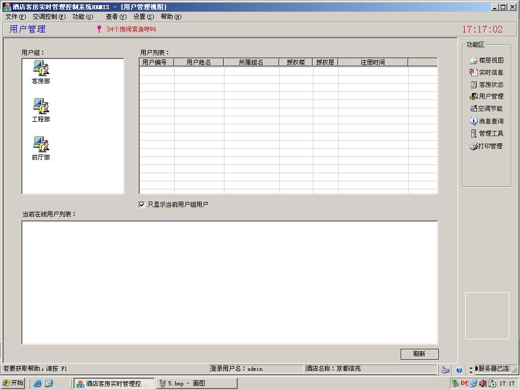The width and height of the screenshot is (520, 390).
Task: Open 客房状态 in the function panel
Action: (x=486, y=85)
